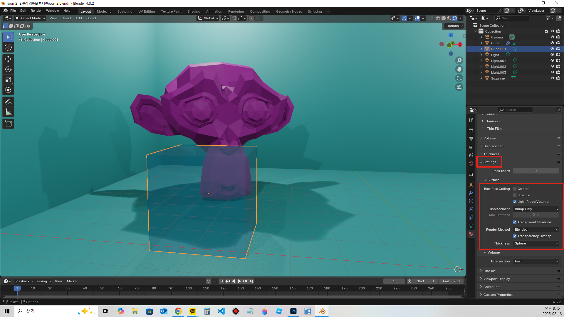Open the Output properties tab
The image size is (564, 317).
coord(471,139)
